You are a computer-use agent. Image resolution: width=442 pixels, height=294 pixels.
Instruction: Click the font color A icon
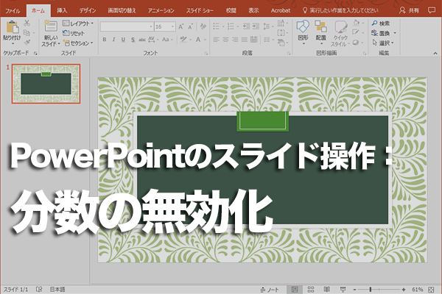tap(198, 40)
